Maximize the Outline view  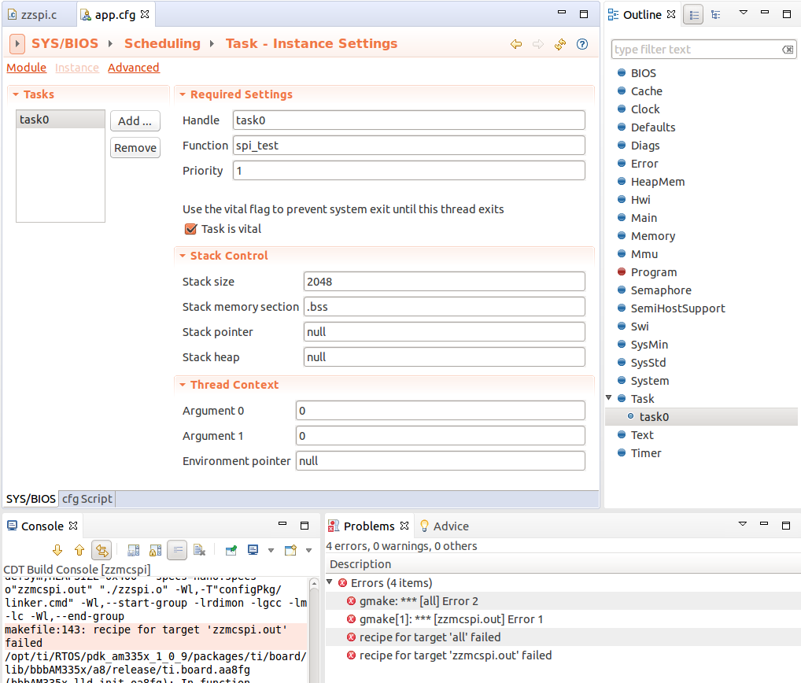pyautogui.click(x=787, y=14)
